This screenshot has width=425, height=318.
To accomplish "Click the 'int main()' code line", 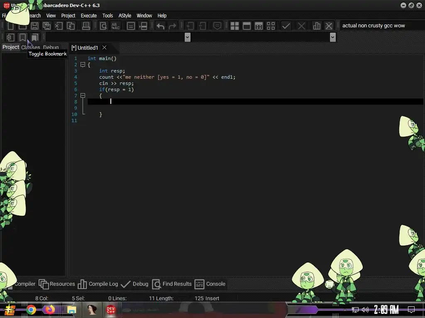I will pos(102,58).
